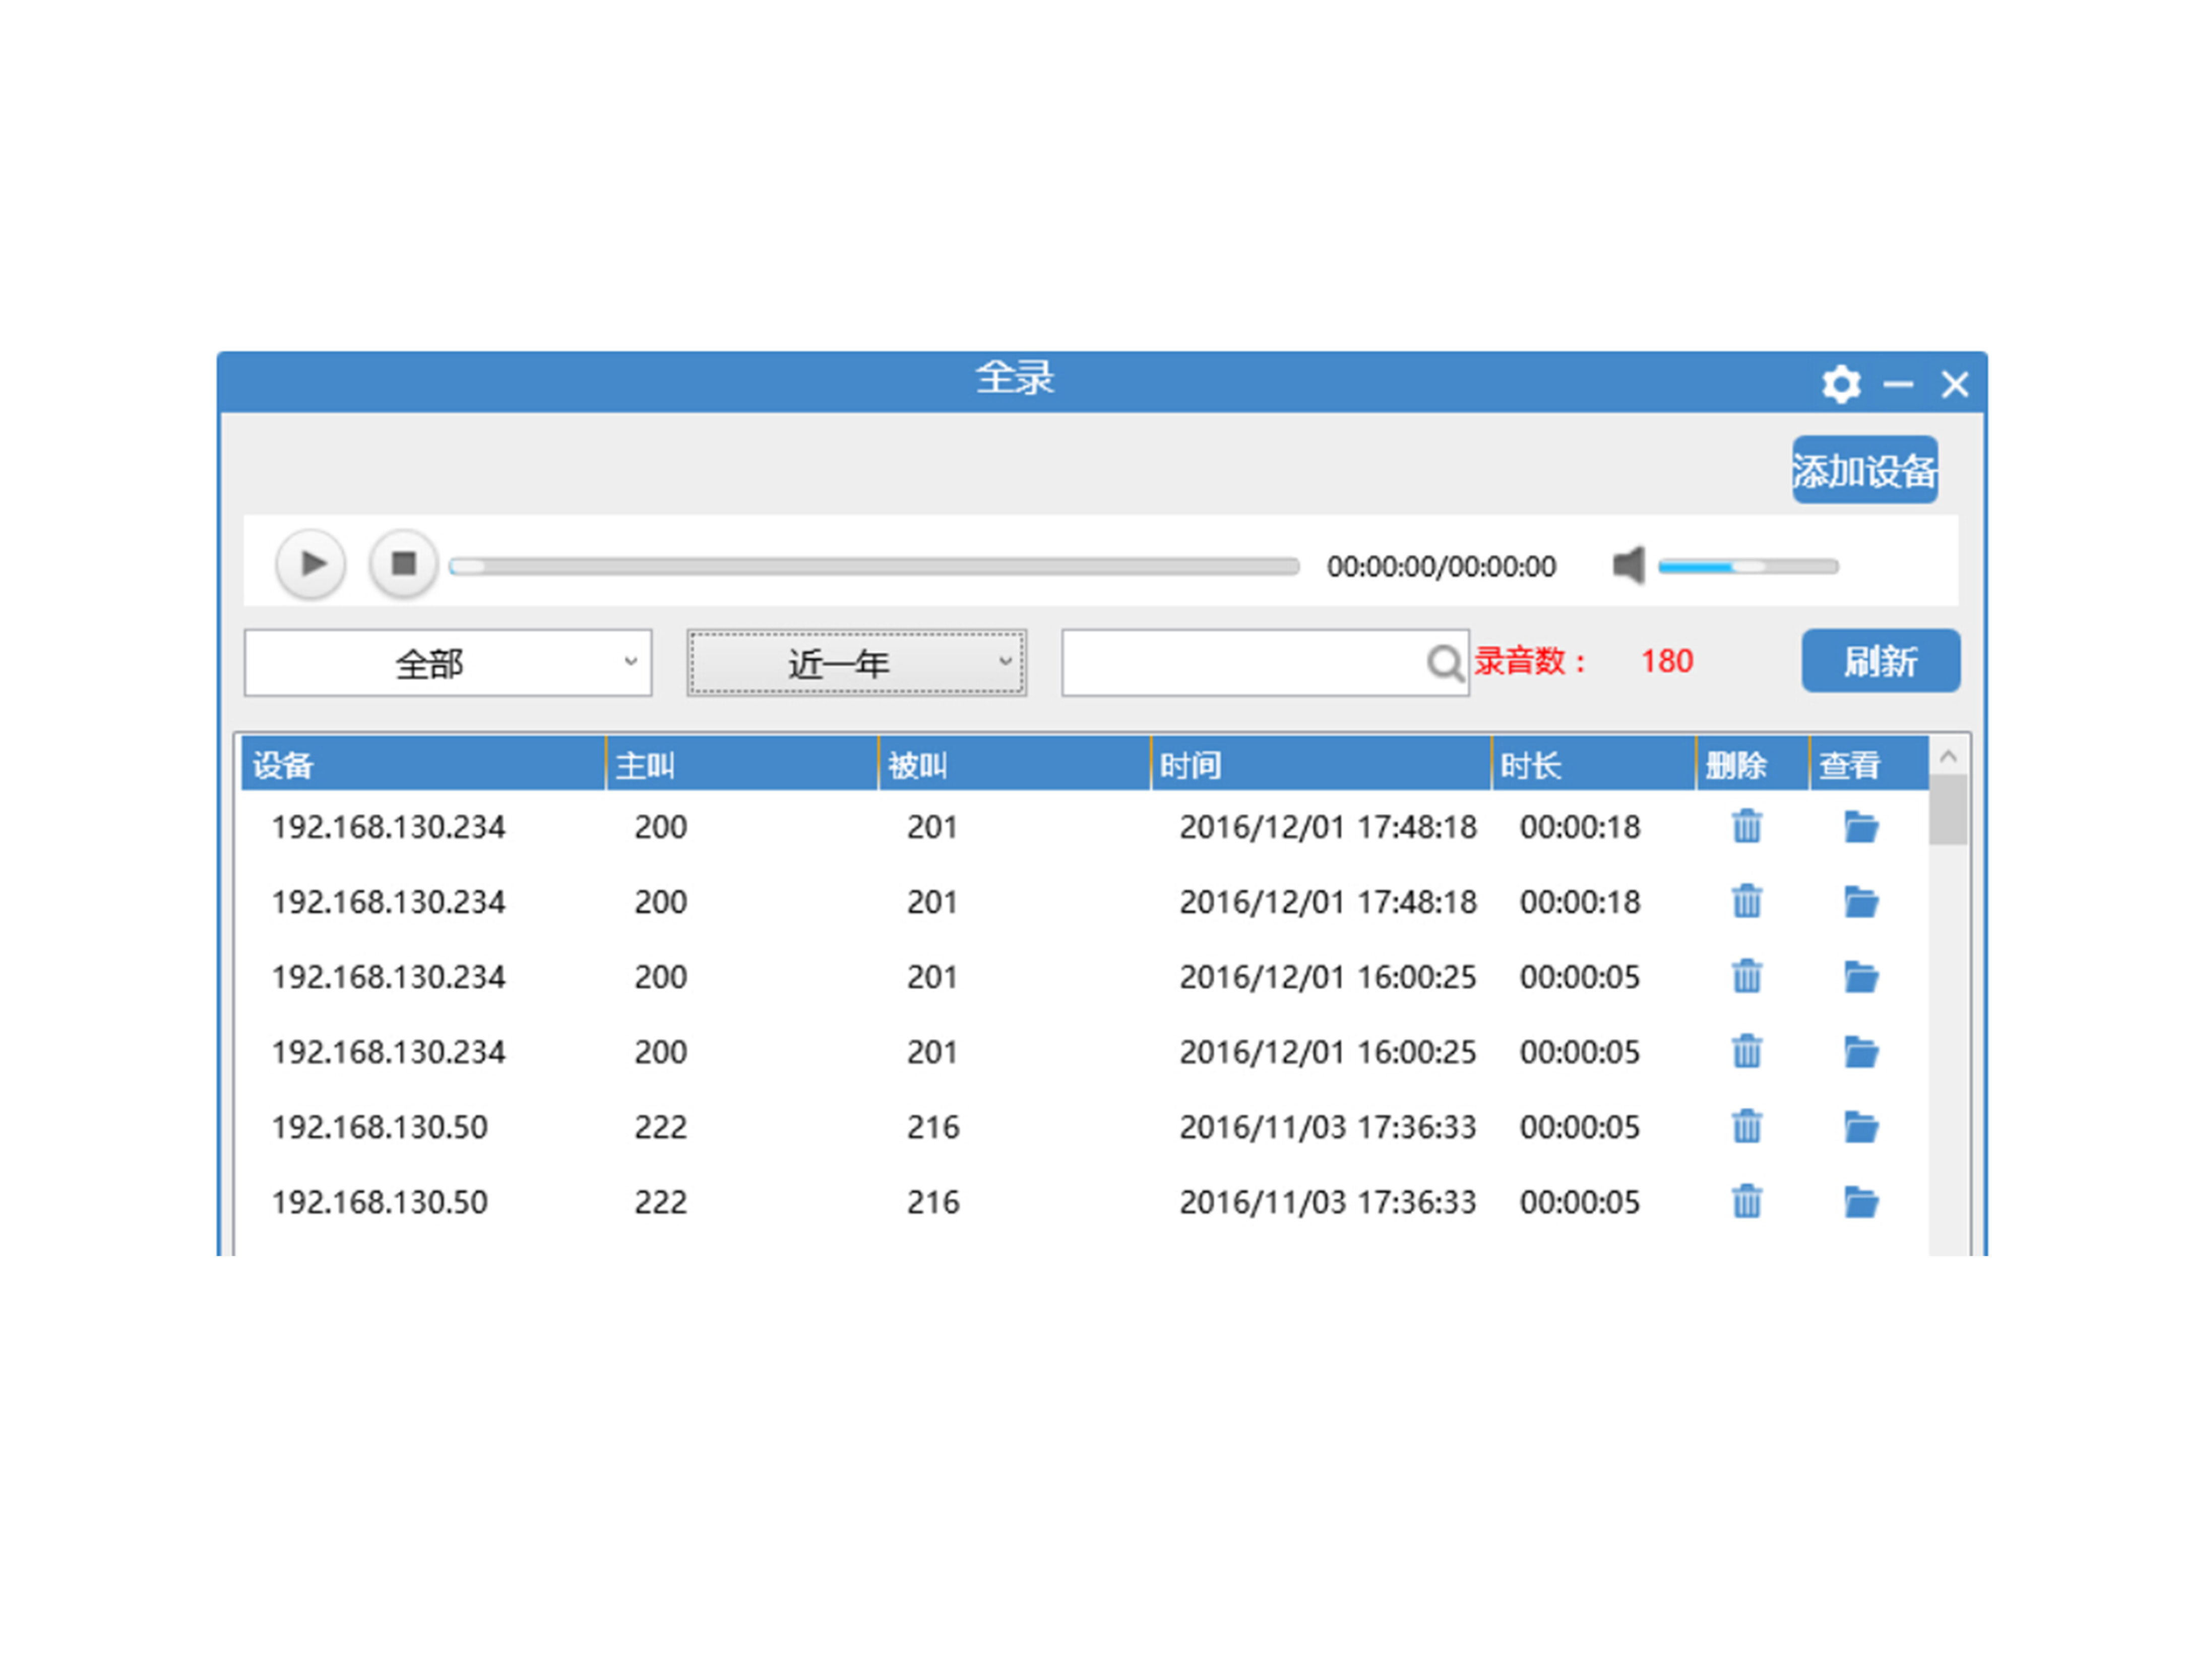
Task: Mute audio using the speaker icon
Action: click(1628, 566)
